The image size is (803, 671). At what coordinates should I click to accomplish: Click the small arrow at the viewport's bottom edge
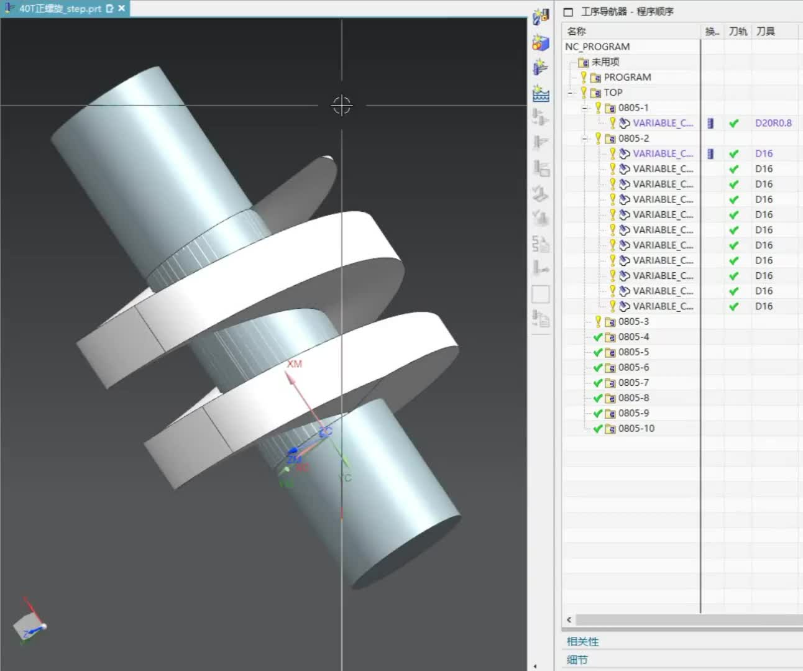[535, 666]
